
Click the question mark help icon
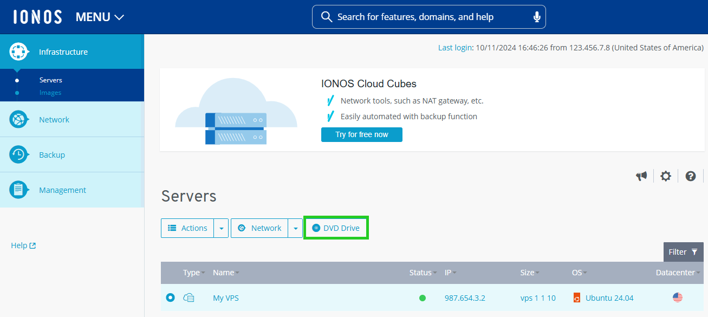690,176
